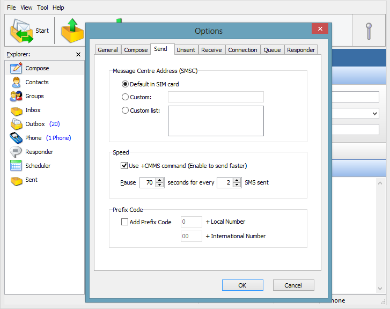
Task: Open the Contacts item icon
Action: [16, 82]
